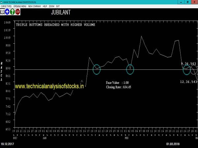The image size is (198, 148).
Task: Maximize the application window
Action: pyautogui.click(x=188, y=2)
